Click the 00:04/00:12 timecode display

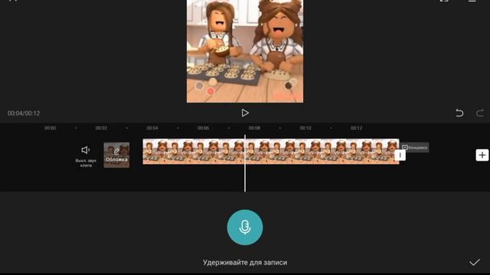click(x=24, y=113)
